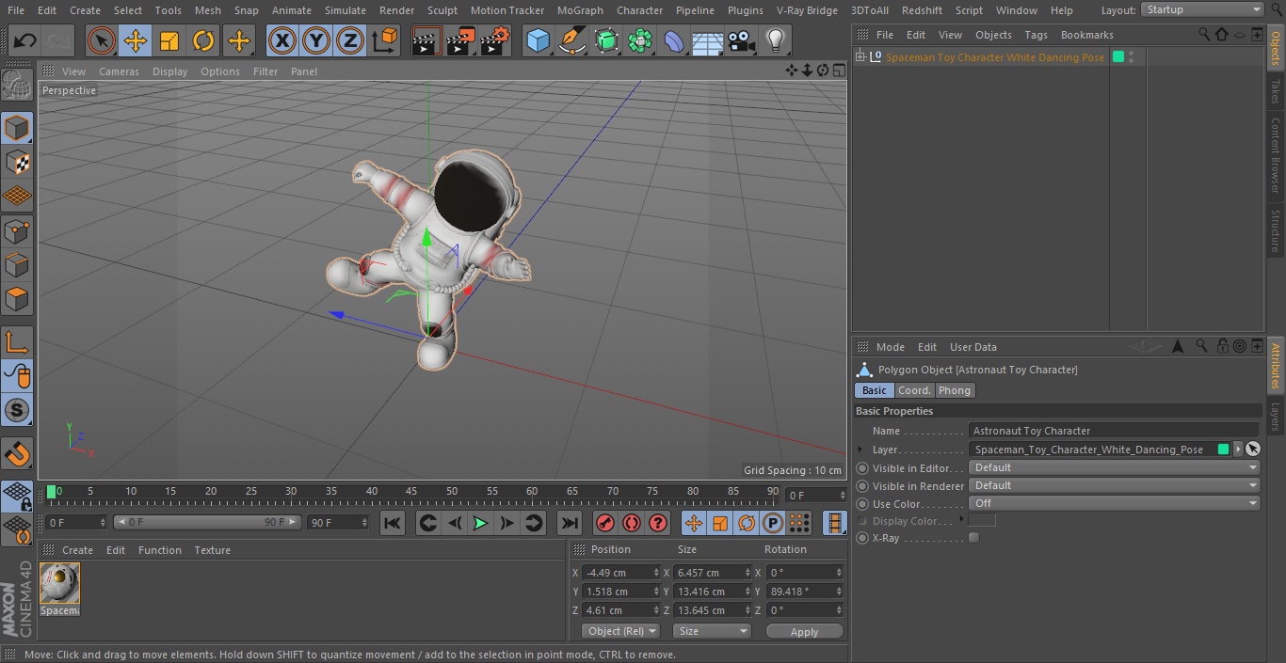Toggle Y axis lock
Image resolution: width=1286 pixels, height=663 pixels.
click(316, 40)
